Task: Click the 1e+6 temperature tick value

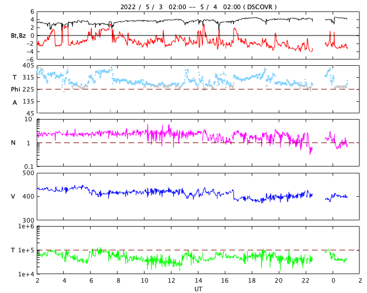Action: pyautogui.click(x=26, y=227)
